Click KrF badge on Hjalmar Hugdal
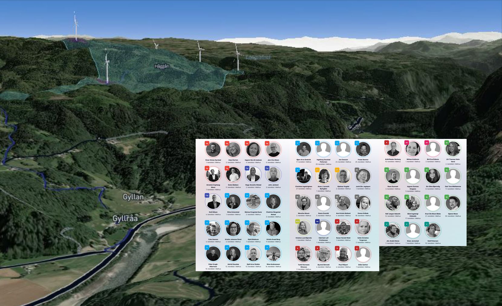The height and width of the screenshot is (306, 502). pos(337,170)
